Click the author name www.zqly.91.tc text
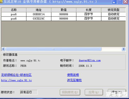The height and width of the screenshot is (99, 129). 30,61
